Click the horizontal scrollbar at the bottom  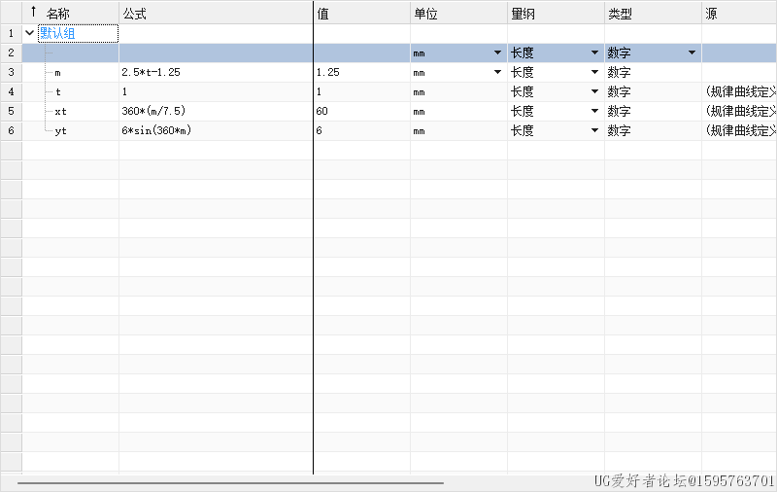click(x=230, y=482)
